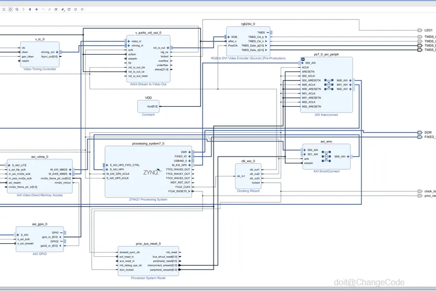Click the peripheral_aresetn[0:0] pin label
Viewport: 436px width, 291px height.
click(164, 270)
